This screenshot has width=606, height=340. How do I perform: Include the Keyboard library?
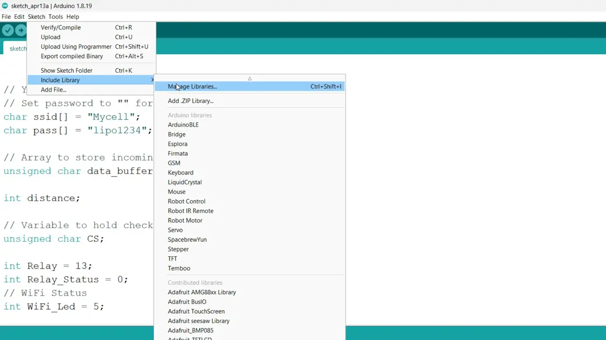(250, 172)
